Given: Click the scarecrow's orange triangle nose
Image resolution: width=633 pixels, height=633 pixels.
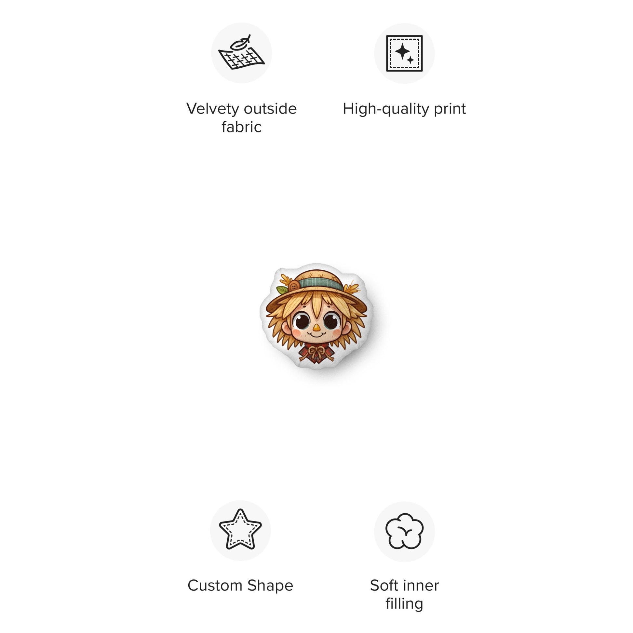Looking at the screenshot, I should pos(316,327).
